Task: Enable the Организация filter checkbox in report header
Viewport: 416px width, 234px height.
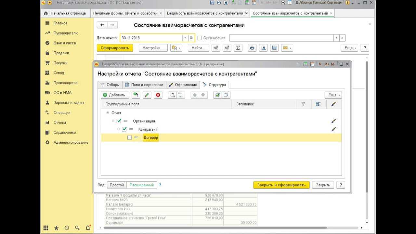Action: coord(200,38)
